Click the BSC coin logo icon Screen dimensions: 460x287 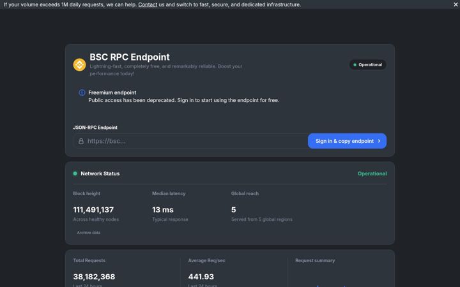pos(79,64)
